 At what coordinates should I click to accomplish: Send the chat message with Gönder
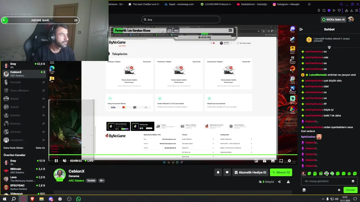(x=350, y=190)
